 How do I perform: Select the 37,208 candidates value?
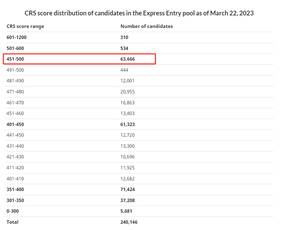pyautogui.click(x=128, y=200)
